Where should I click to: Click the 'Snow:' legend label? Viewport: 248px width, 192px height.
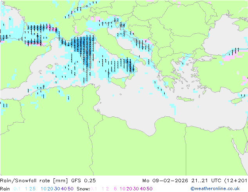coord(83,189)
